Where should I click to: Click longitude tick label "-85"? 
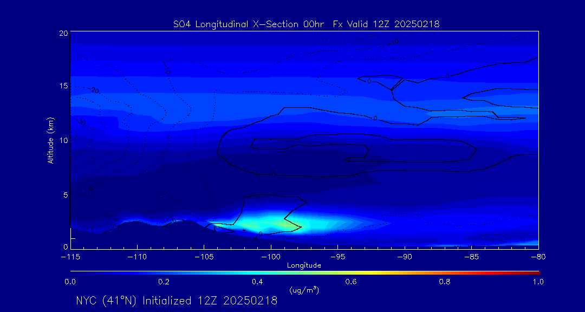pos(471,257)
